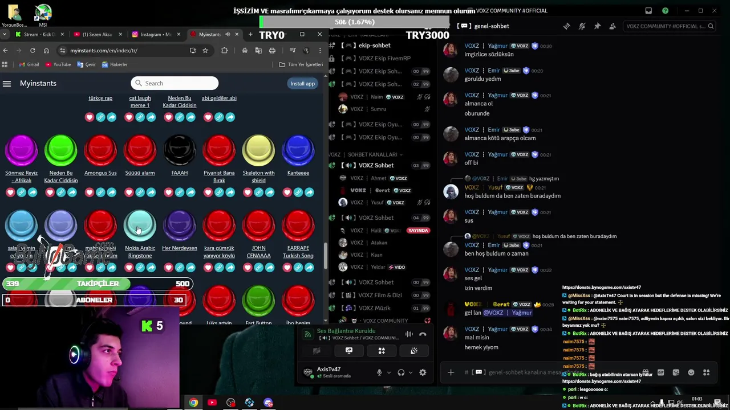Play the JOHN CENAAAA sound button
730x410 pixels.
[258, 225]
